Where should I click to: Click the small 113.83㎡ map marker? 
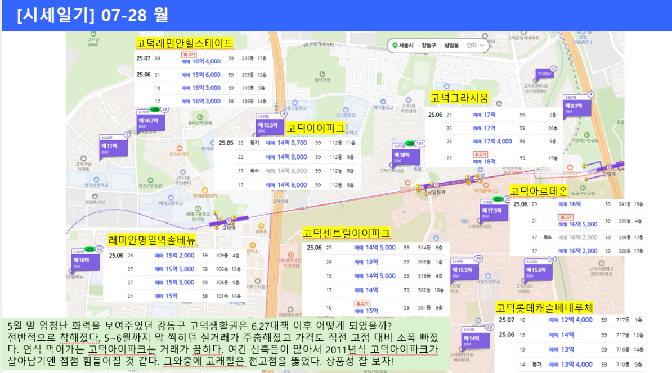pos(544,74)
